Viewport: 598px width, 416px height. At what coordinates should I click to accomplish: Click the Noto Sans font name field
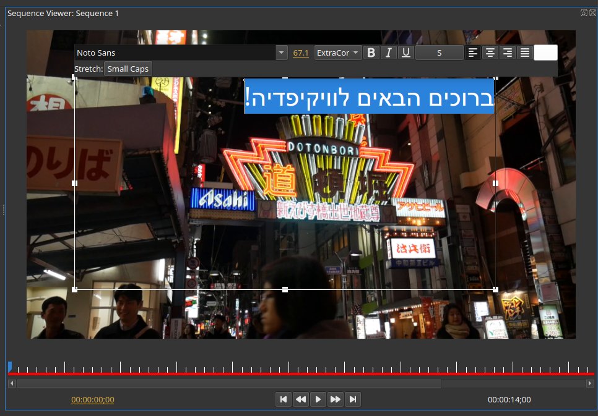(x=175, y=53)
